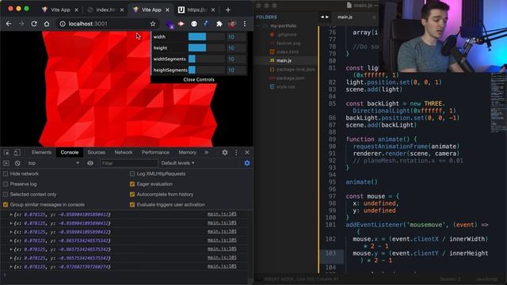Switch to the Memory tab
Image resolution: width=507 pixels, height=285 pixels.
[188, 153]
